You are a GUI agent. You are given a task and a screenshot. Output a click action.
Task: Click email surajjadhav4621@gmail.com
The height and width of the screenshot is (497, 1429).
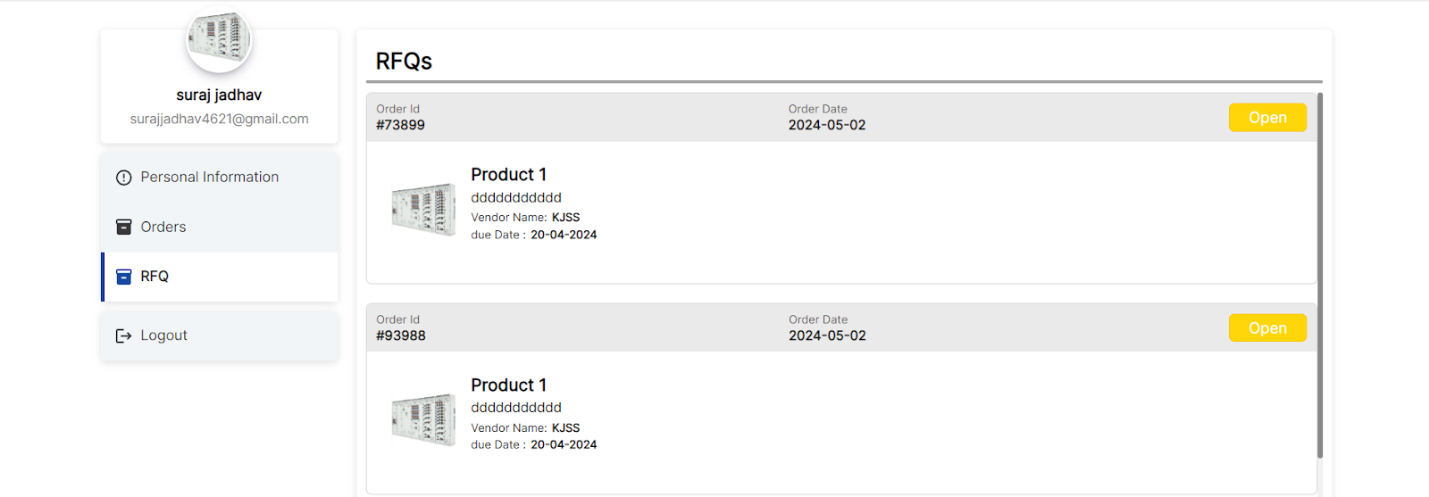point(220,120)
